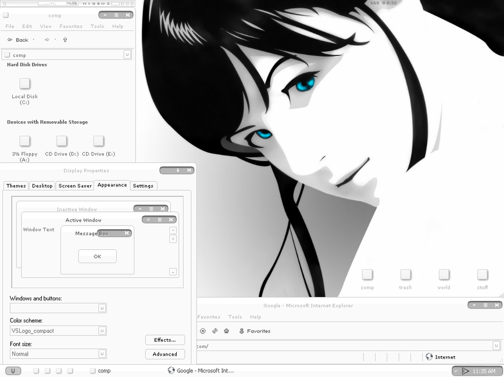Click the Forward arrow in comp window
Screen dimensions: 504x377
tap(47, 40)
